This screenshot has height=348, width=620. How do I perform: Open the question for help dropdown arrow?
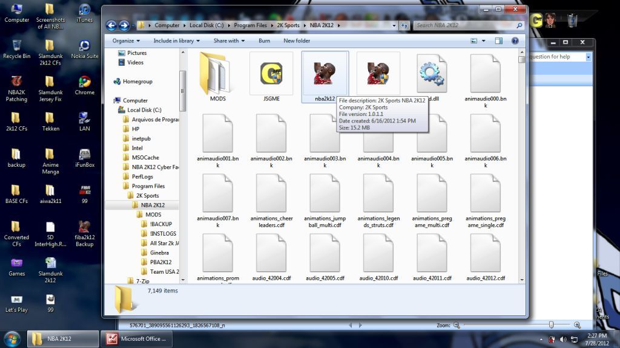(x=589, y=57)
